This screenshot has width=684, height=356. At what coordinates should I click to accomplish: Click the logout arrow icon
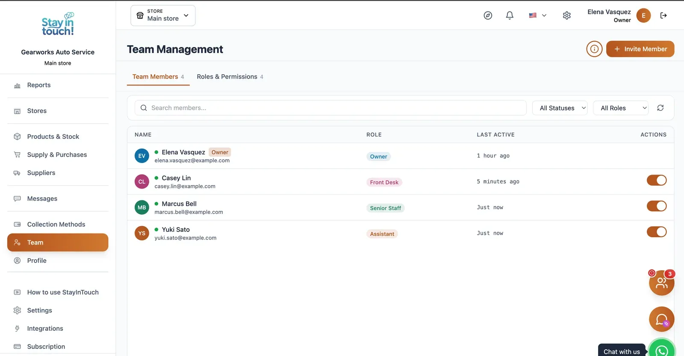pos(663,15)
